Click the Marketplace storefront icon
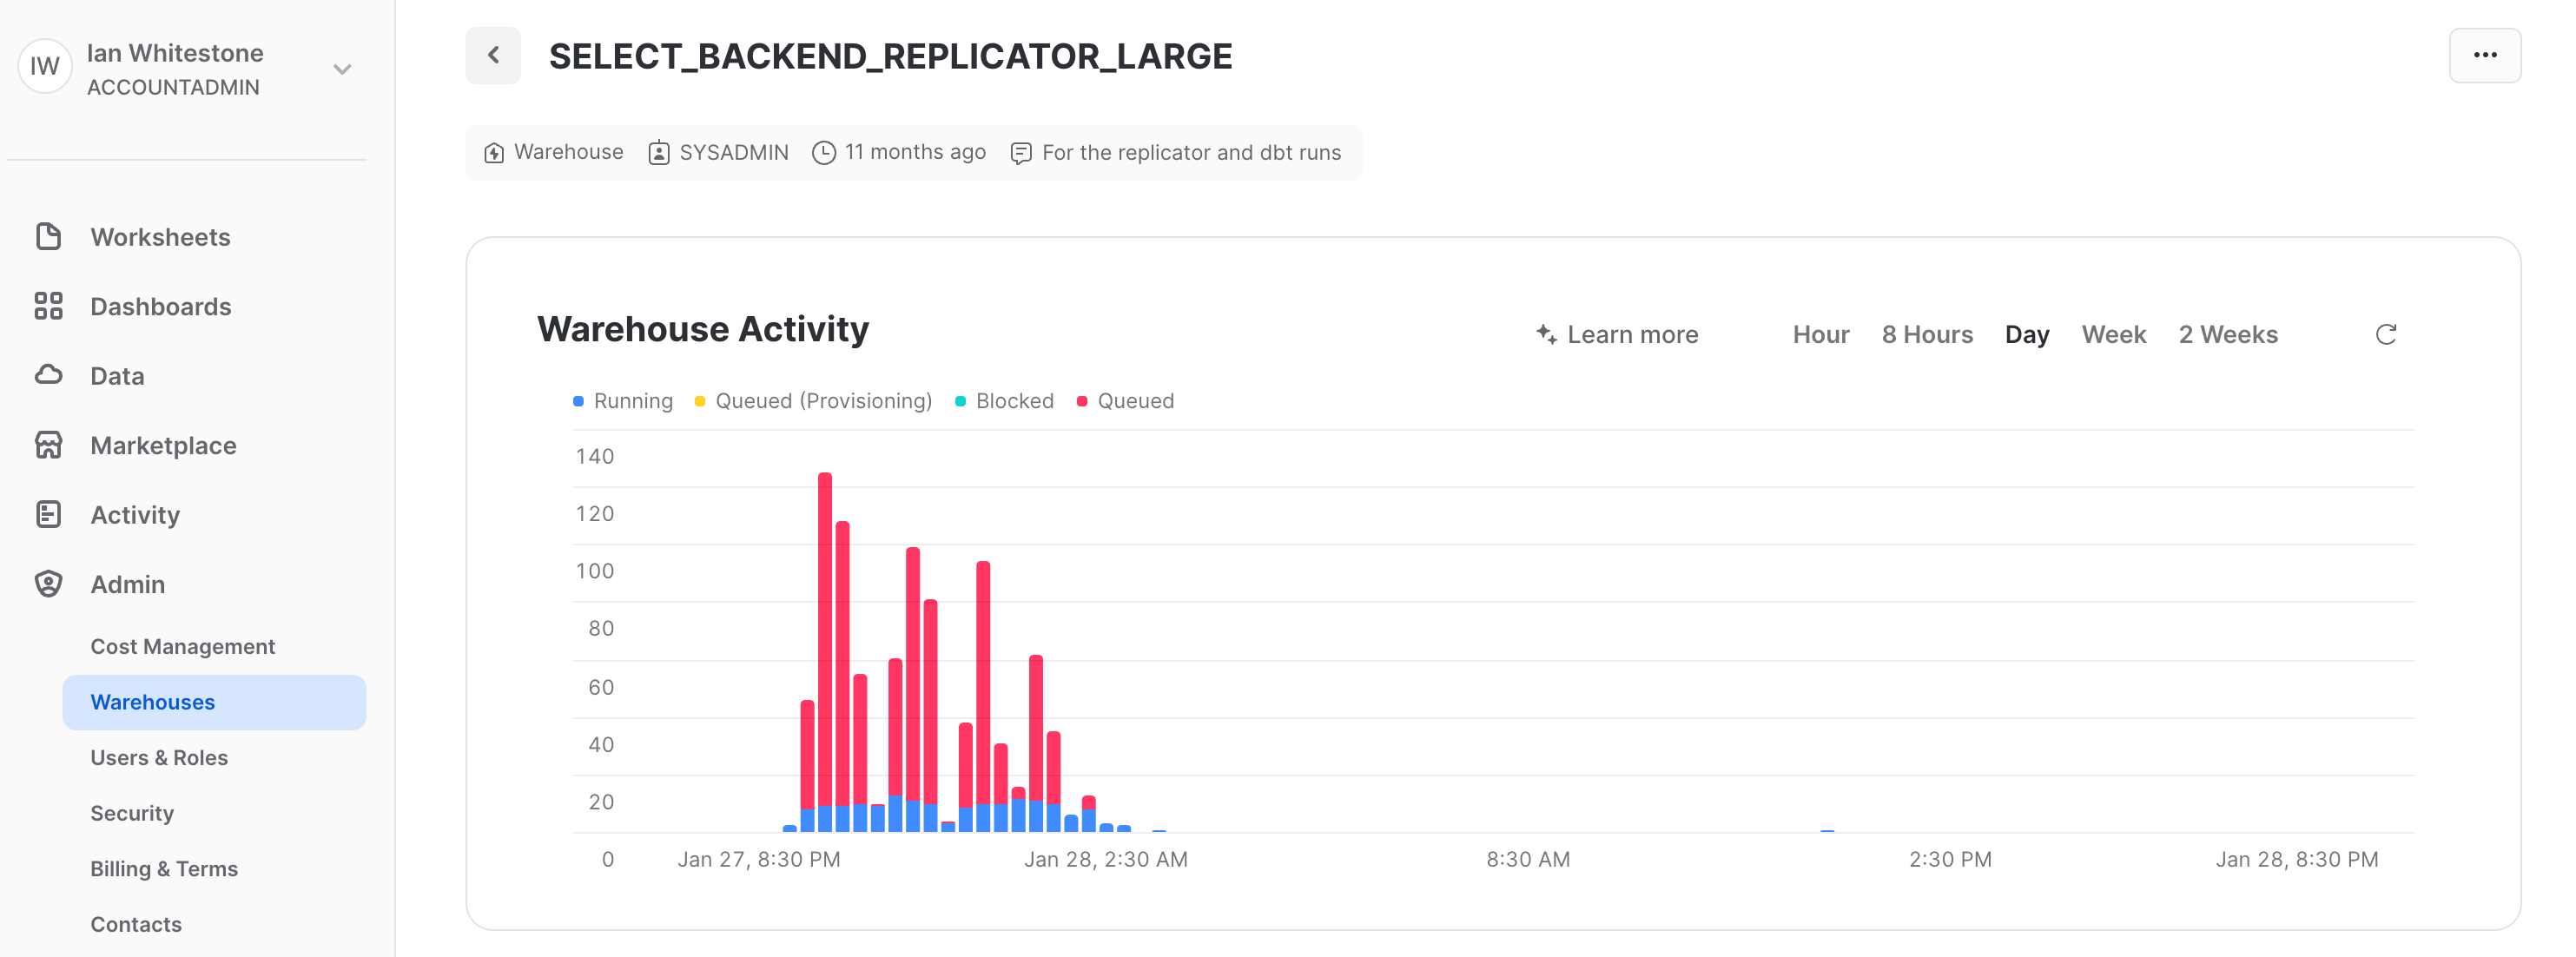This screenshot has height=957, width=2576. pyautogui.click(x=48, y=445)
